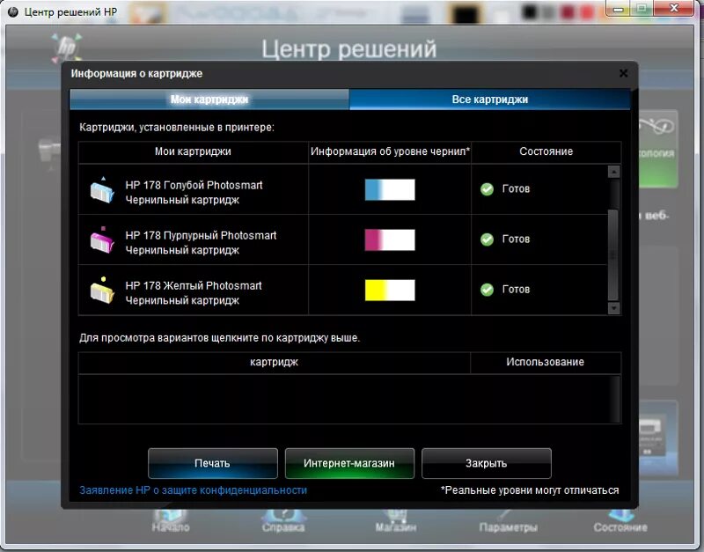The width and height of the screenshot is (704, 552).
Task: Click the HP logo in main window
Action: pos(67,48)
